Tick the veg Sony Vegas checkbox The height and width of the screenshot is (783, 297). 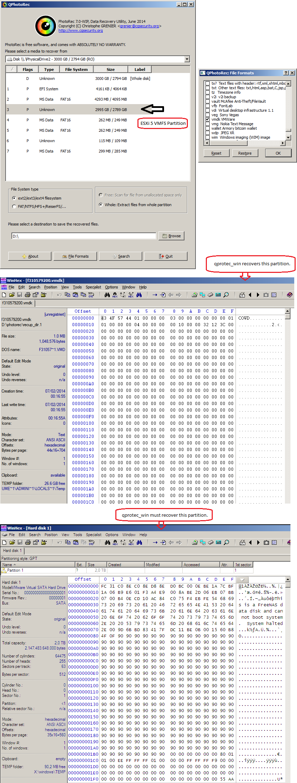[x=207, y=115]
